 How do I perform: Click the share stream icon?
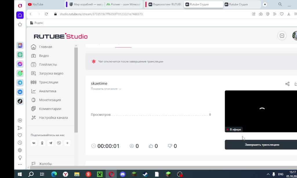click(287, 84)
